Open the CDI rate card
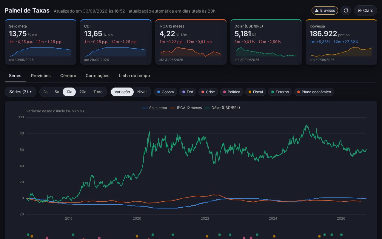382x239 pixels. click(116, 42)
